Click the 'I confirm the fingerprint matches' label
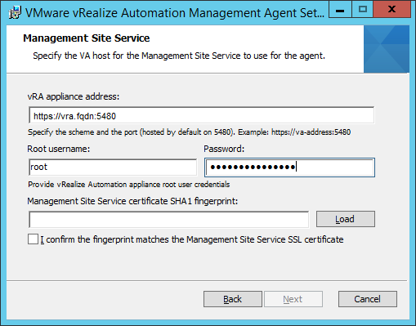The image size is (416, 326). pos(192,239)
